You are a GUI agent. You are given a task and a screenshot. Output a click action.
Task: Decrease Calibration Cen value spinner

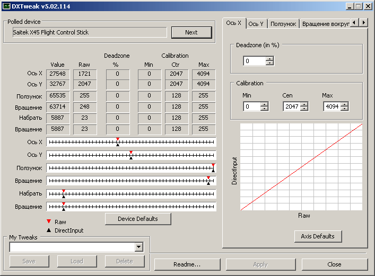coord(304,109)
